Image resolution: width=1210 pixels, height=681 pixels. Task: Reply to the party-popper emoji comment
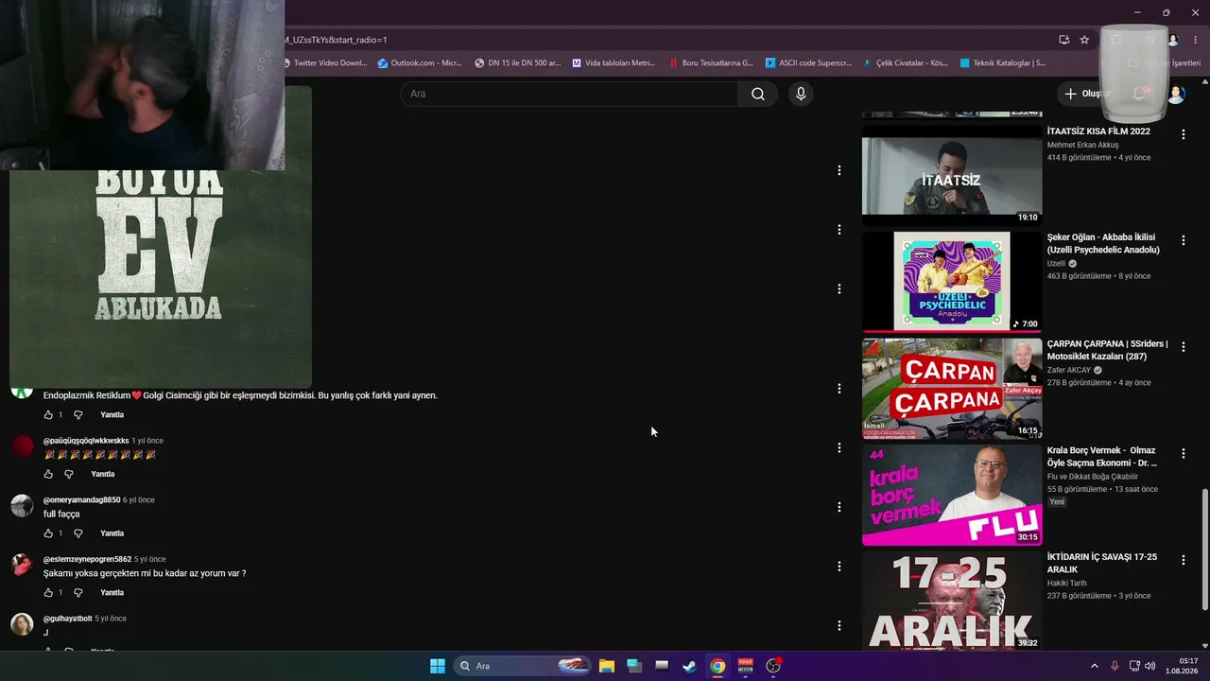103,474
